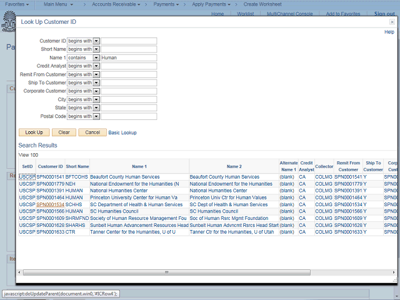Open Main Menu dropdown

tap(58, 4)
